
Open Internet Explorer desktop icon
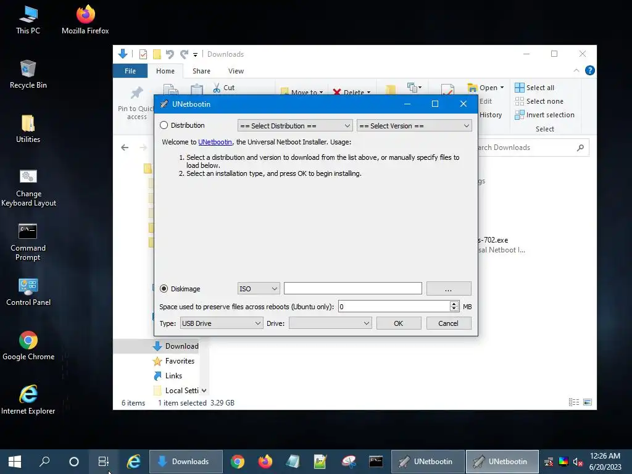[x=28, y=400]
